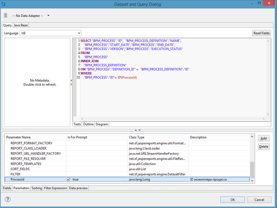Expand the Language sql combo box

(79, 33)
